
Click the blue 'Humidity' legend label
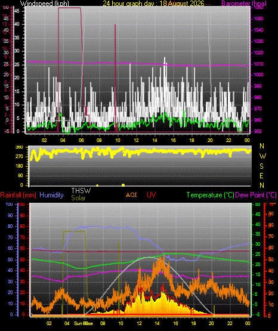tap(51, 195)
